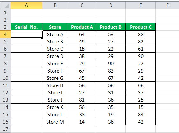Select the Store D cell
This screenshot has height=133, width=179.
click(x=55, y=56)
